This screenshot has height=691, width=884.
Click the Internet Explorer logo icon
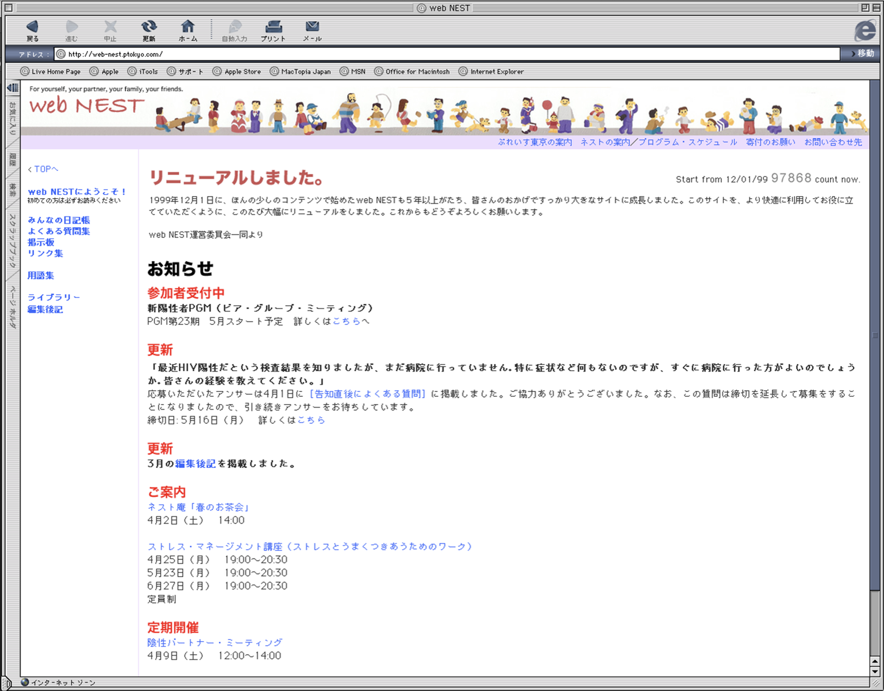865,30
